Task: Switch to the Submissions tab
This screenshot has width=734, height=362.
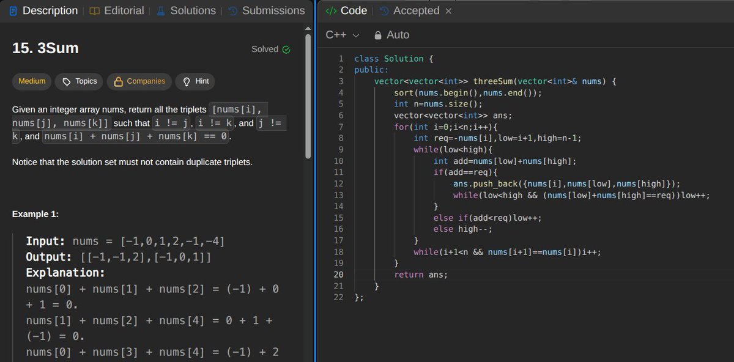Action: tap(266, 10)
